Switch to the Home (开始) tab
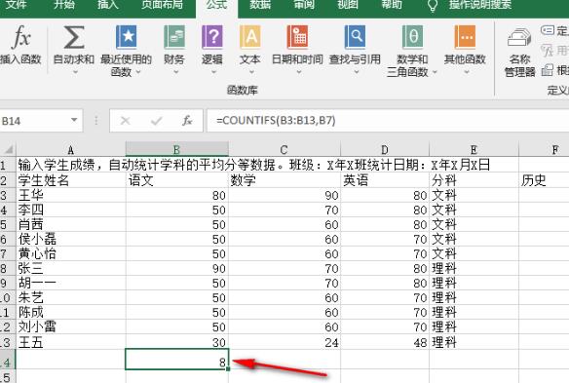This screenshot has width=569, height=383. click(64, 5)
